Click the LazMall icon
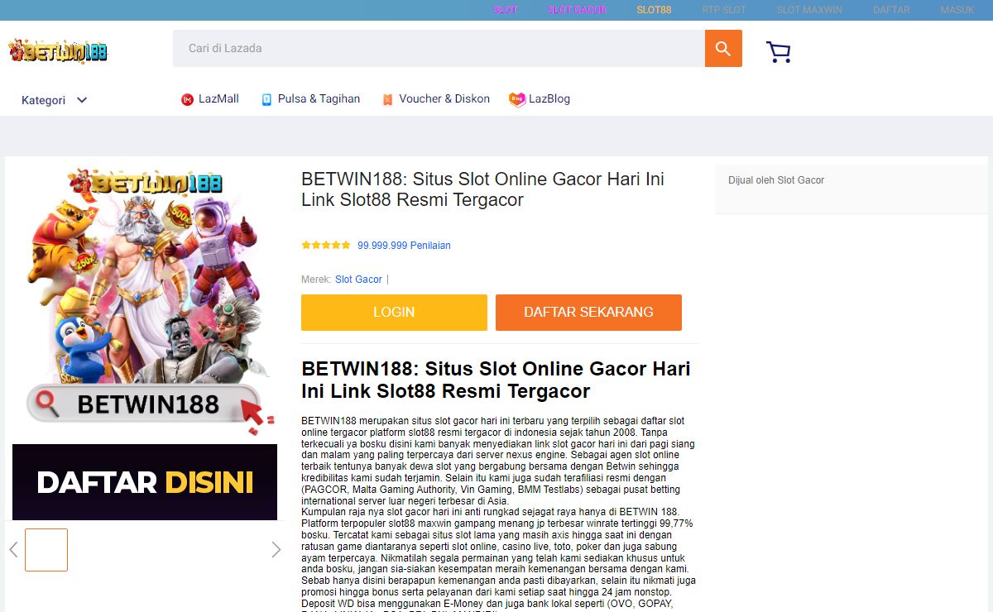Viewport: 993px width, 612px height. click(x=187, y=99)
